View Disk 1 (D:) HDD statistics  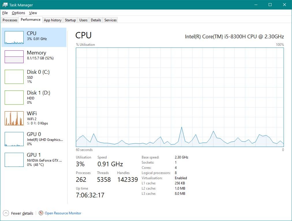[x=34, y=98]
